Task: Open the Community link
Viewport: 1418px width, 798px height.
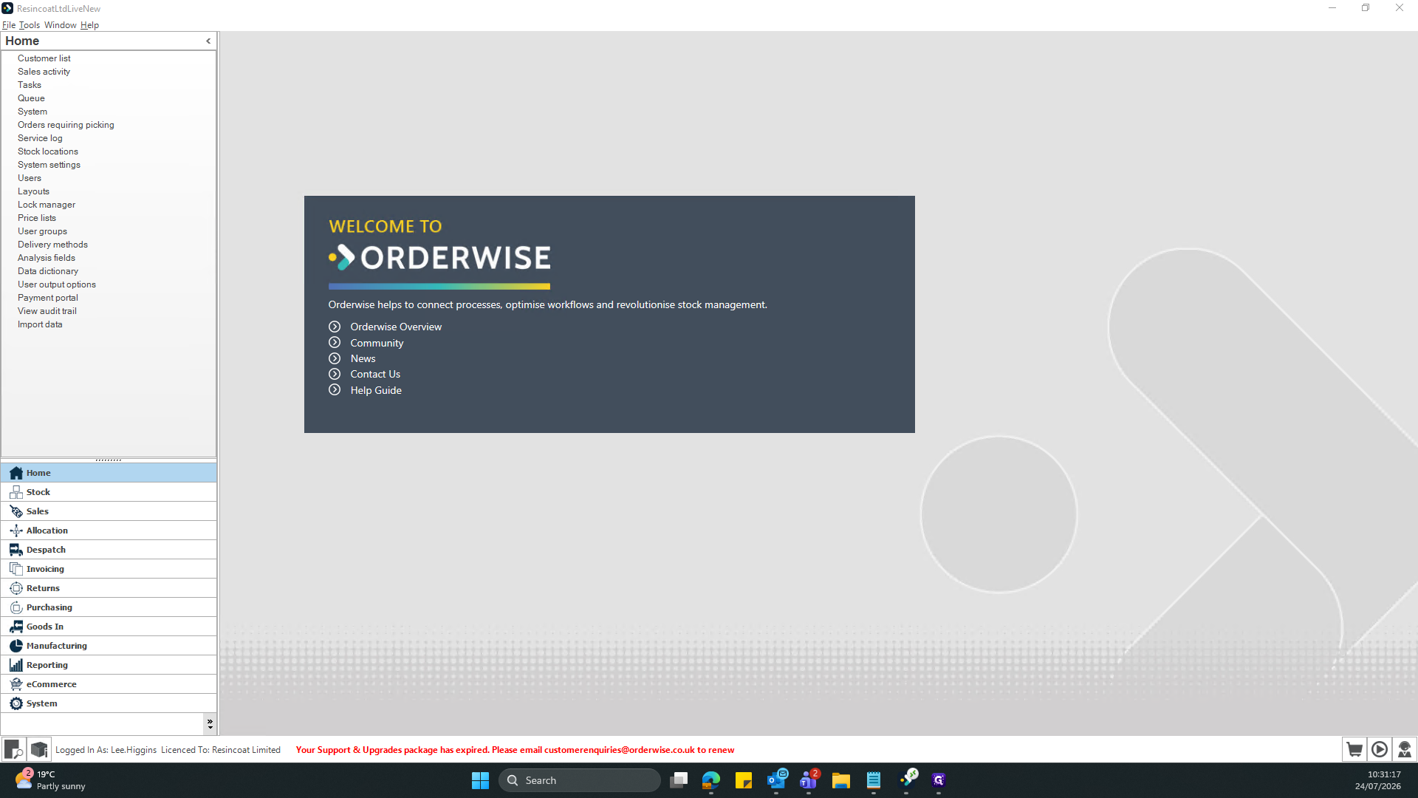Action: (x=377, y=343)
